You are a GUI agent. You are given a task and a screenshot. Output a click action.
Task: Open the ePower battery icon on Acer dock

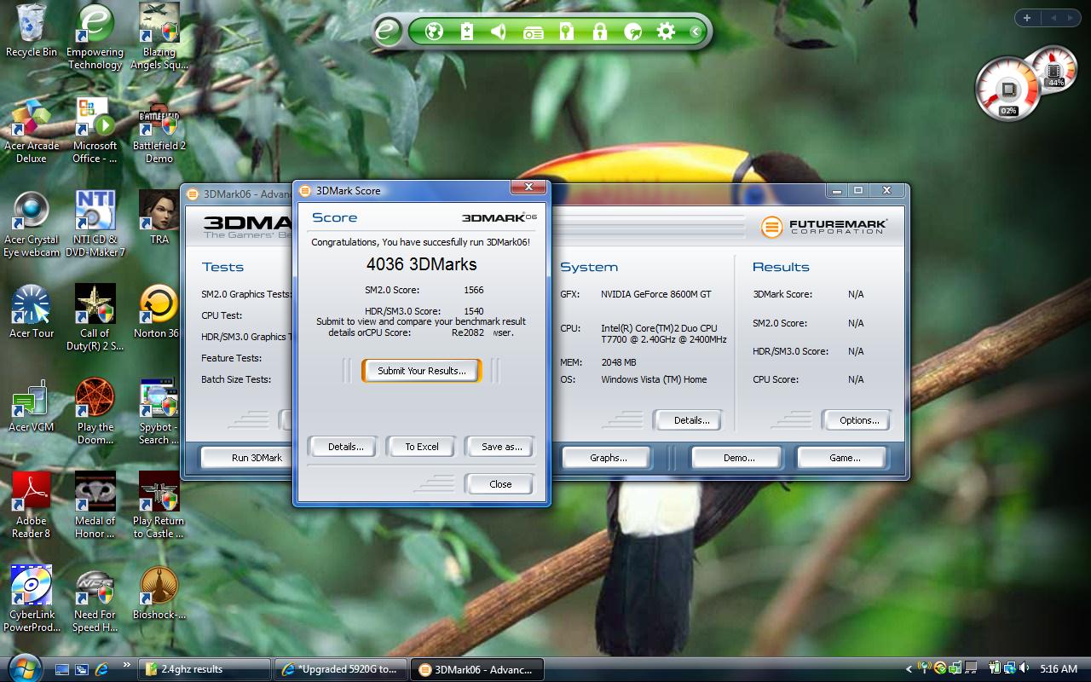point(466,32)
